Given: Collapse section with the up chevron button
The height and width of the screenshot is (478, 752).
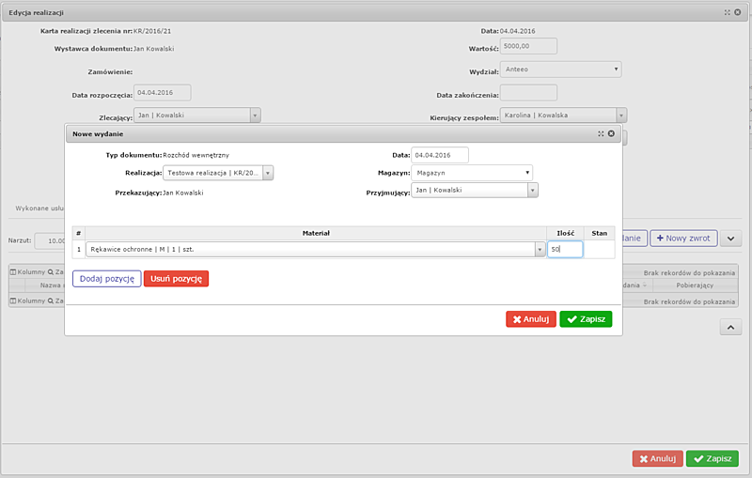Looking at the screenshot, I should pyautogui.click(x=730, y=326).
